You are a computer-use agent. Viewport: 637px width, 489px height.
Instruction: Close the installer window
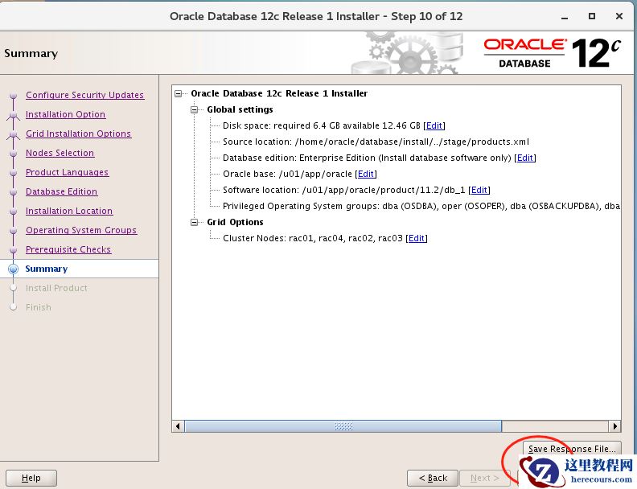click(619, 16)
